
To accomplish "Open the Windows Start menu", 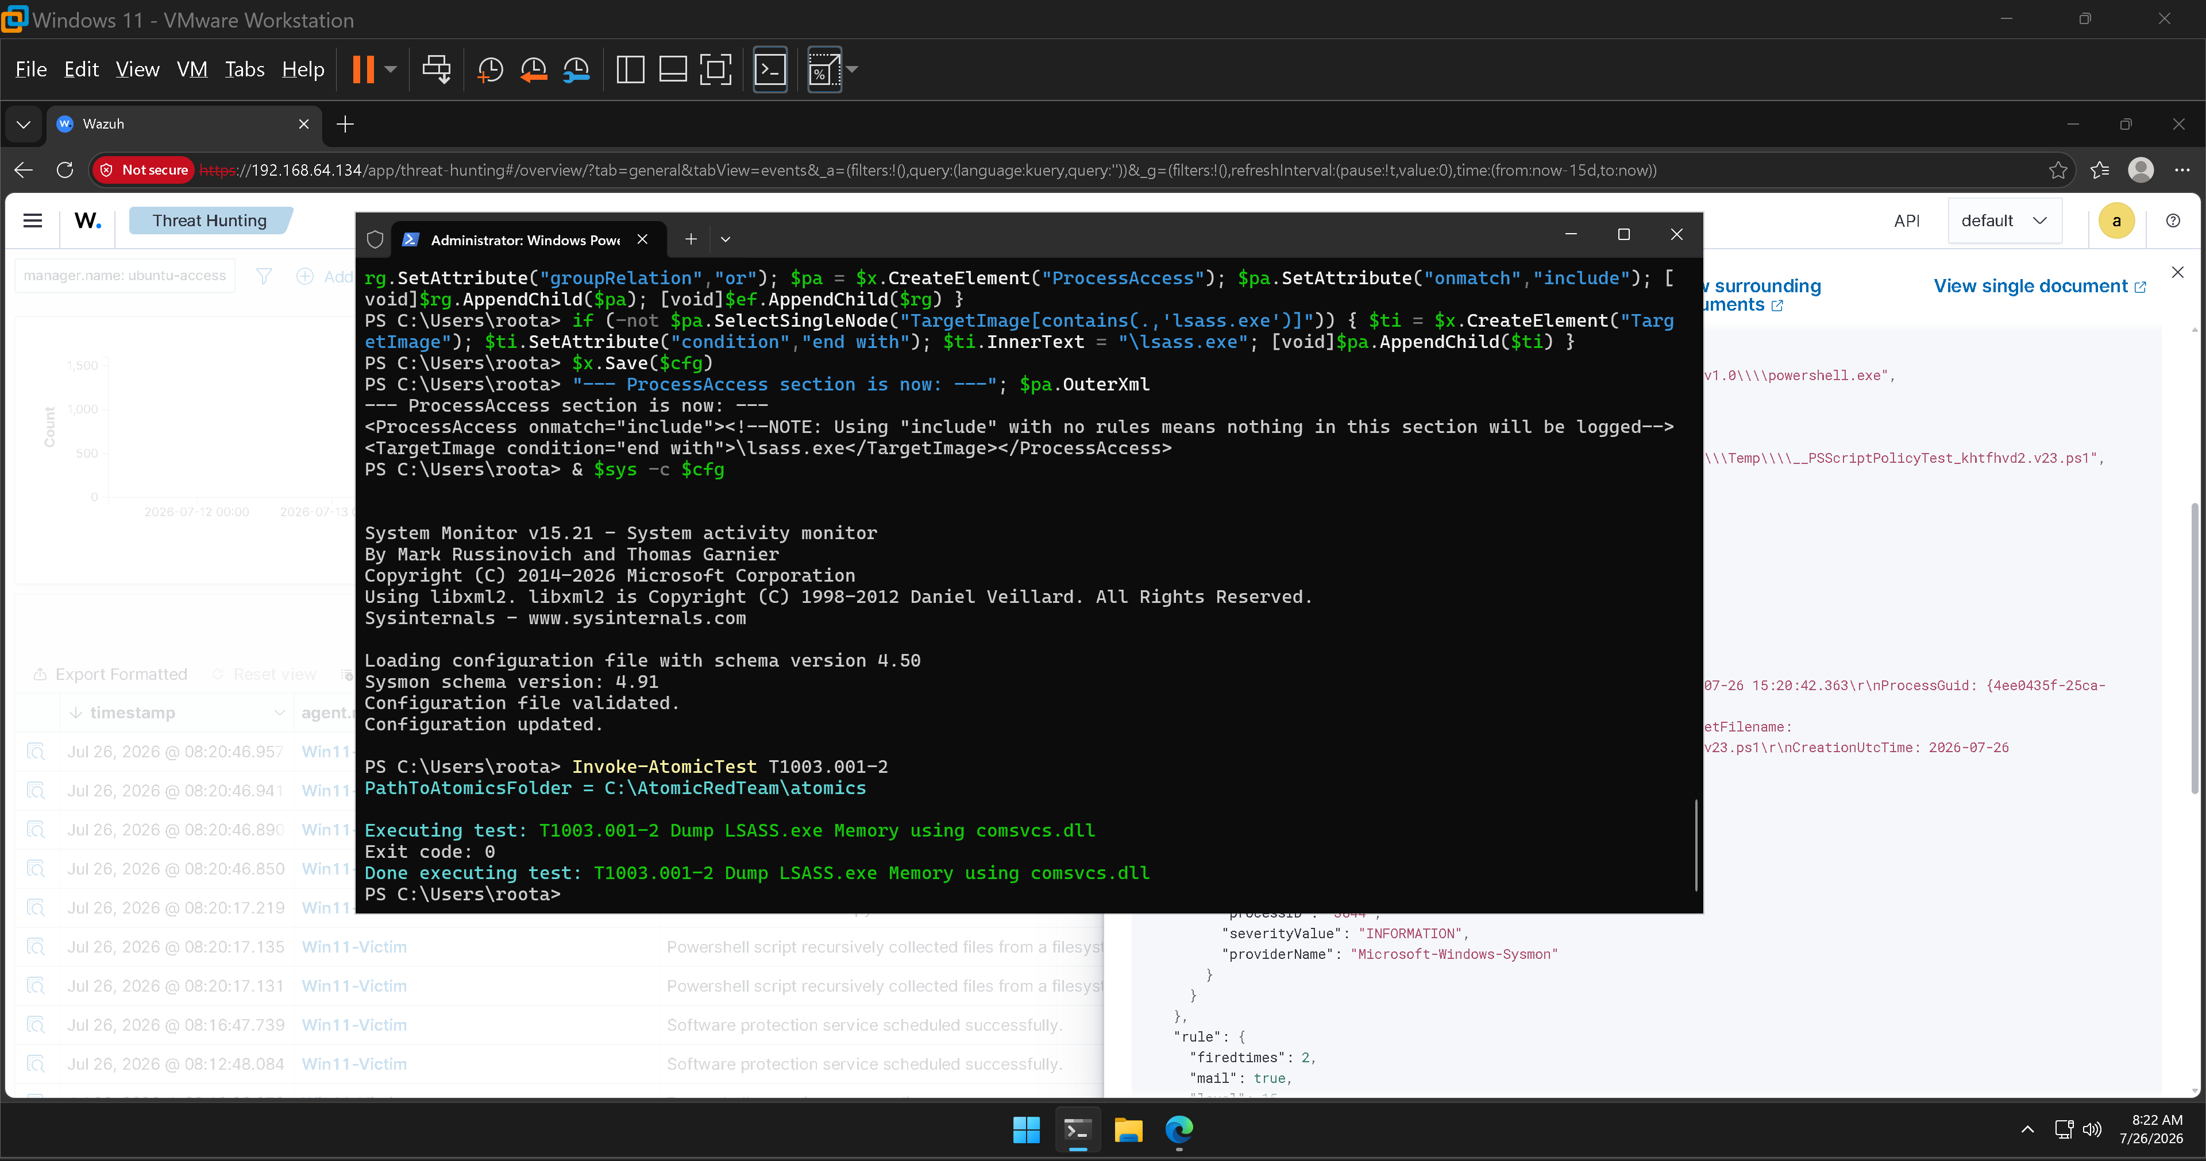I will point(1026,1130).
